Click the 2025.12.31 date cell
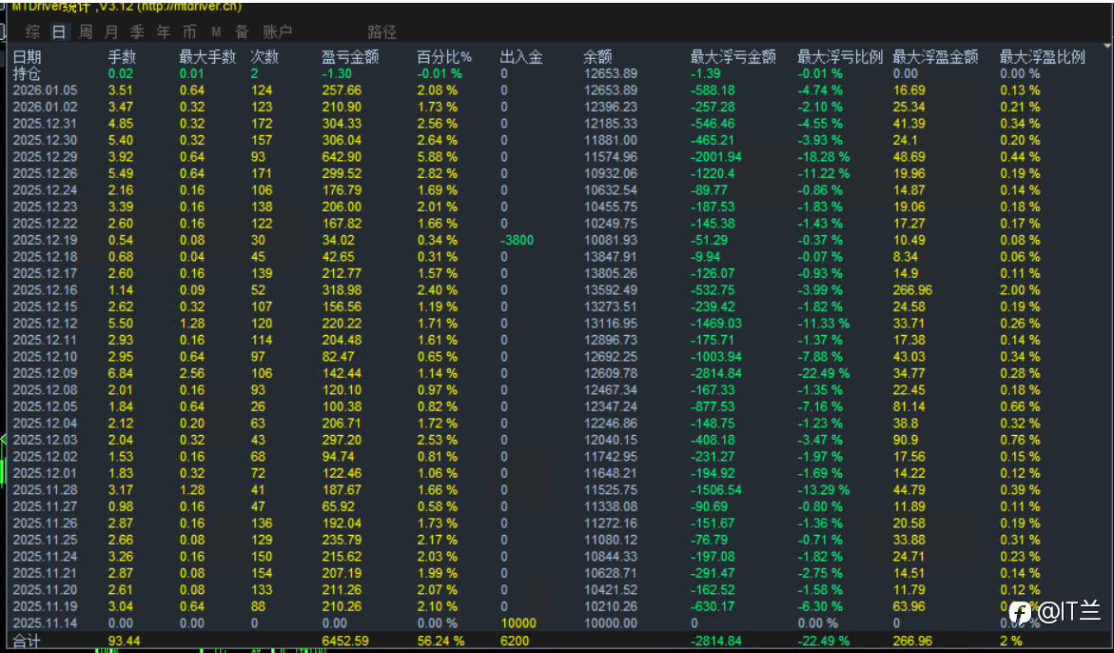This screenshot has width=1114, height=653. tap(45, 124)
